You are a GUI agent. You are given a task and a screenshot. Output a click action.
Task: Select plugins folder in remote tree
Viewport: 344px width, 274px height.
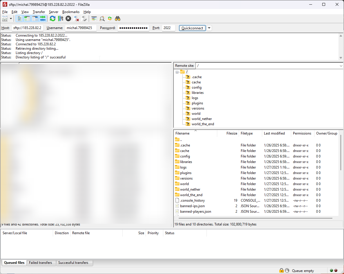[x=197, y=103]
